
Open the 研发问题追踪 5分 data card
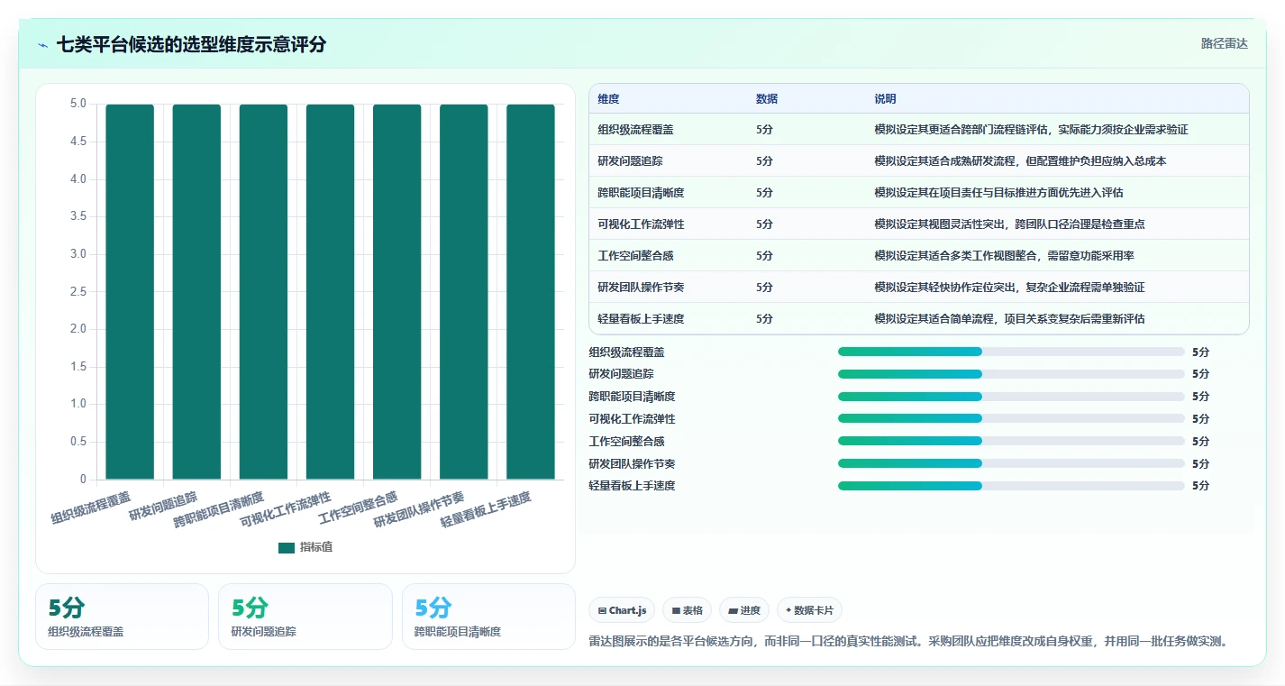coord(305,617)
